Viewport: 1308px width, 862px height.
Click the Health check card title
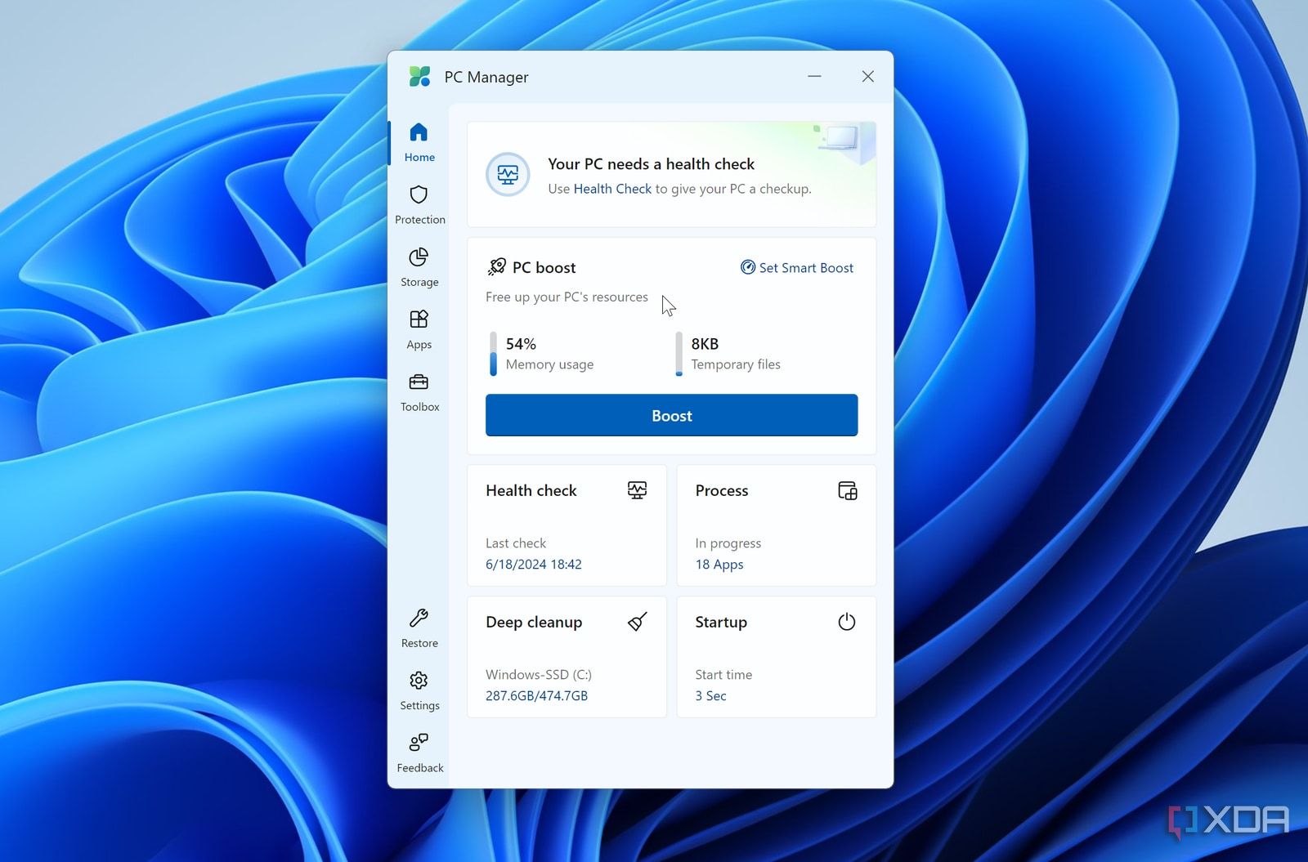[x=531, y=490]
